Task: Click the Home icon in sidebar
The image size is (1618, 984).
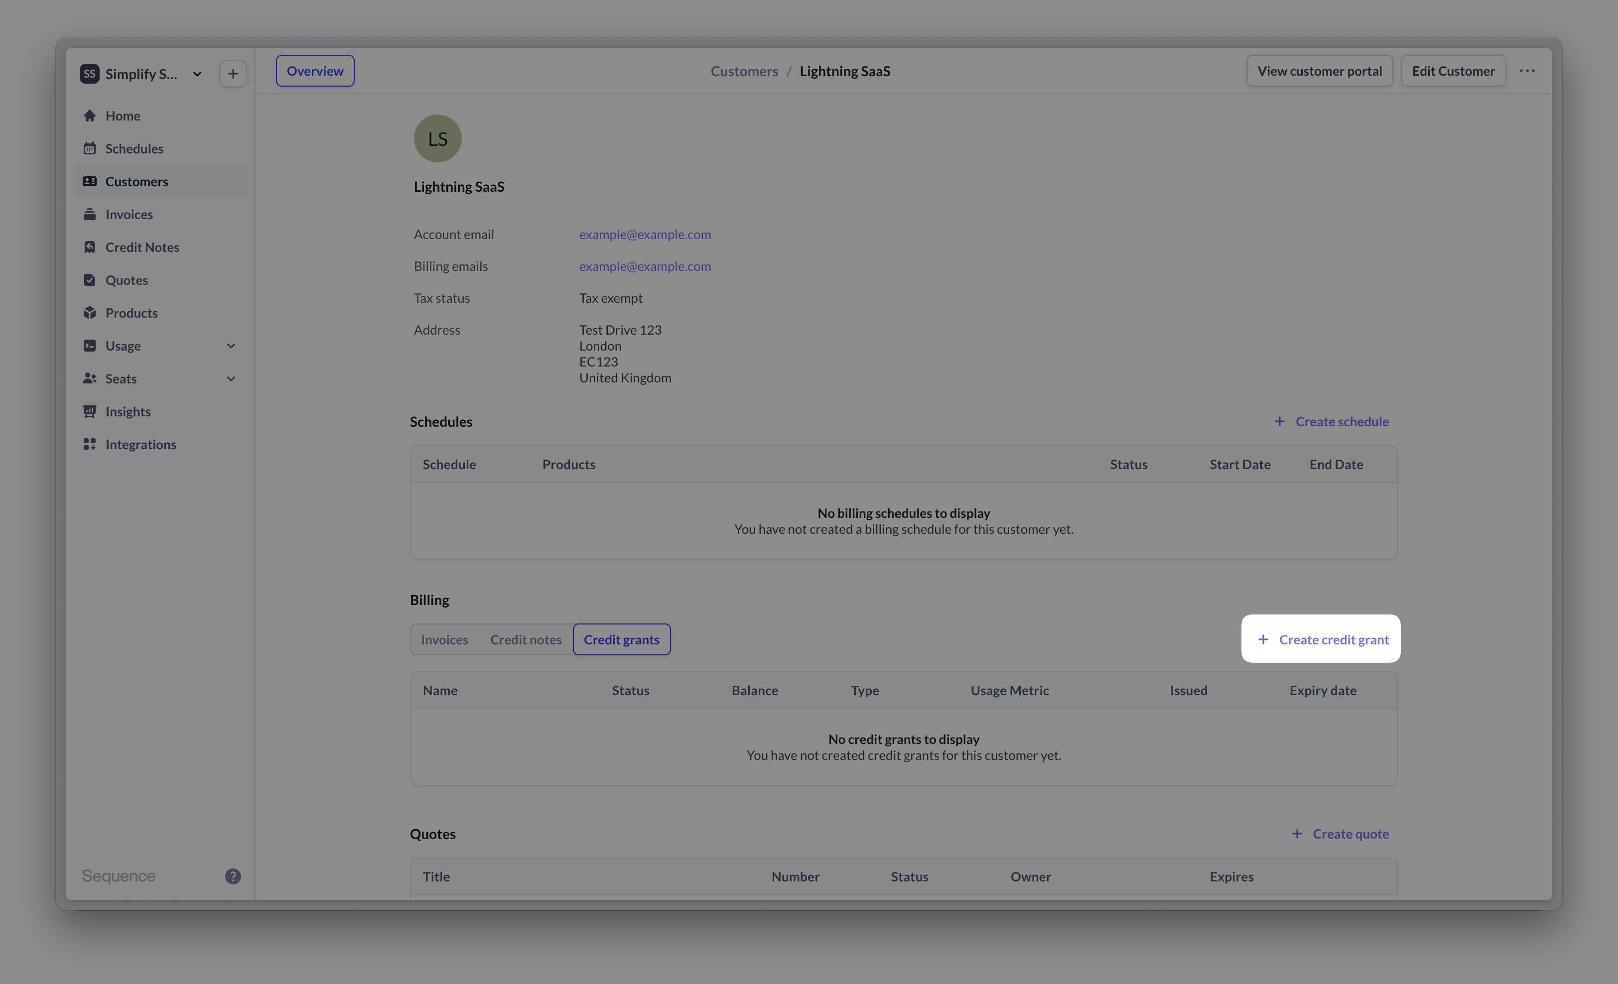Action: click(x=90, y=116)
